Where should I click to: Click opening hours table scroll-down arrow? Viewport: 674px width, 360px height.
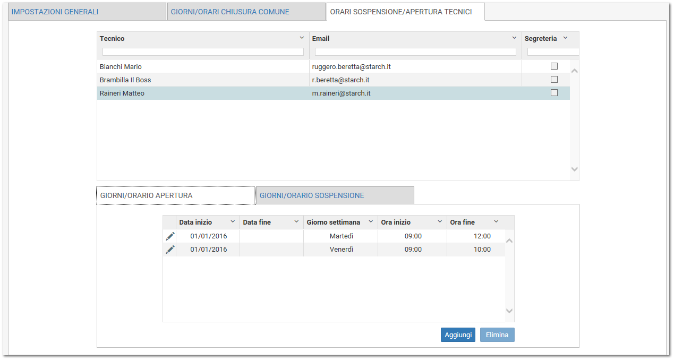pyautogui.click(x=509, y=311)
